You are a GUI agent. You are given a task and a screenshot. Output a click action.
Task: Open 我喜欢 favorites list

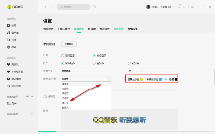15,64
